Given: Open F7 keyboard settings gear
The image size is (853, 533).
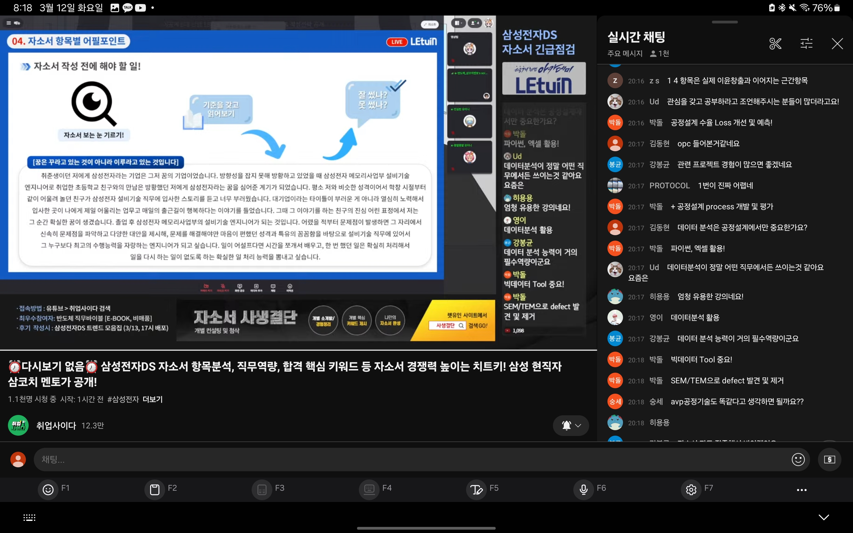Looking at the screenshot, I should pyautogui.click(x=691, y=489).
